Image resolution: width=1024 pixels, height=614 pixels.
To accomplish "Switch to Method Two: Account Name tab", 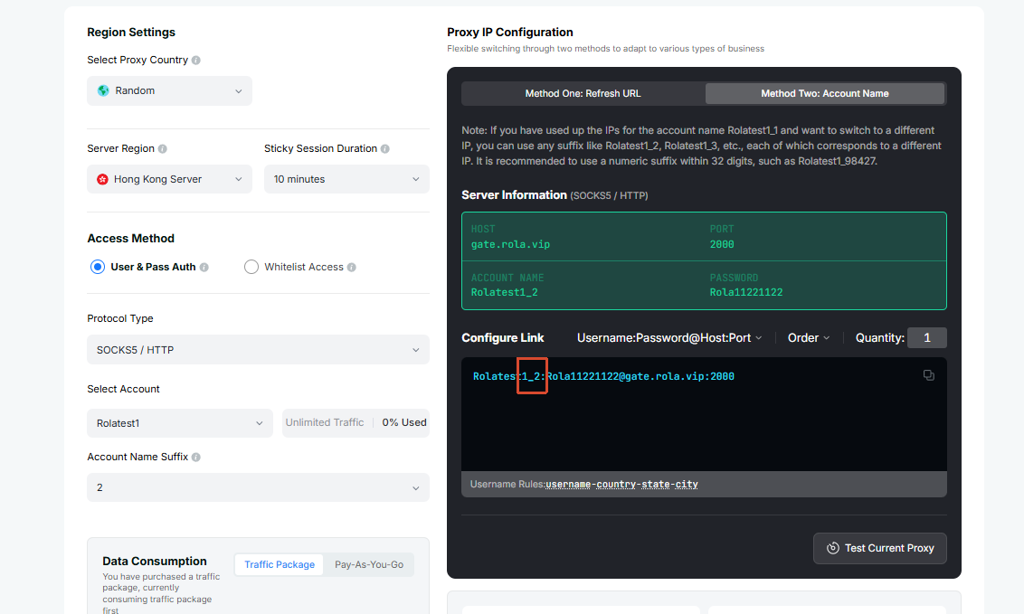I will coord(825,93).
